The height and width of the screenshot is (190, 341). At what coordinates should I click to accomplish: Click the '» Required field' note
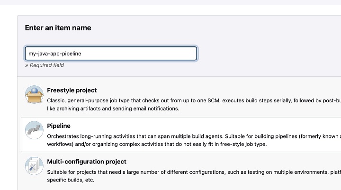tap(45, 65)
